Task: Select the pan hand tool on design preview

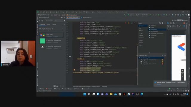Action: [x=182, y=70]
